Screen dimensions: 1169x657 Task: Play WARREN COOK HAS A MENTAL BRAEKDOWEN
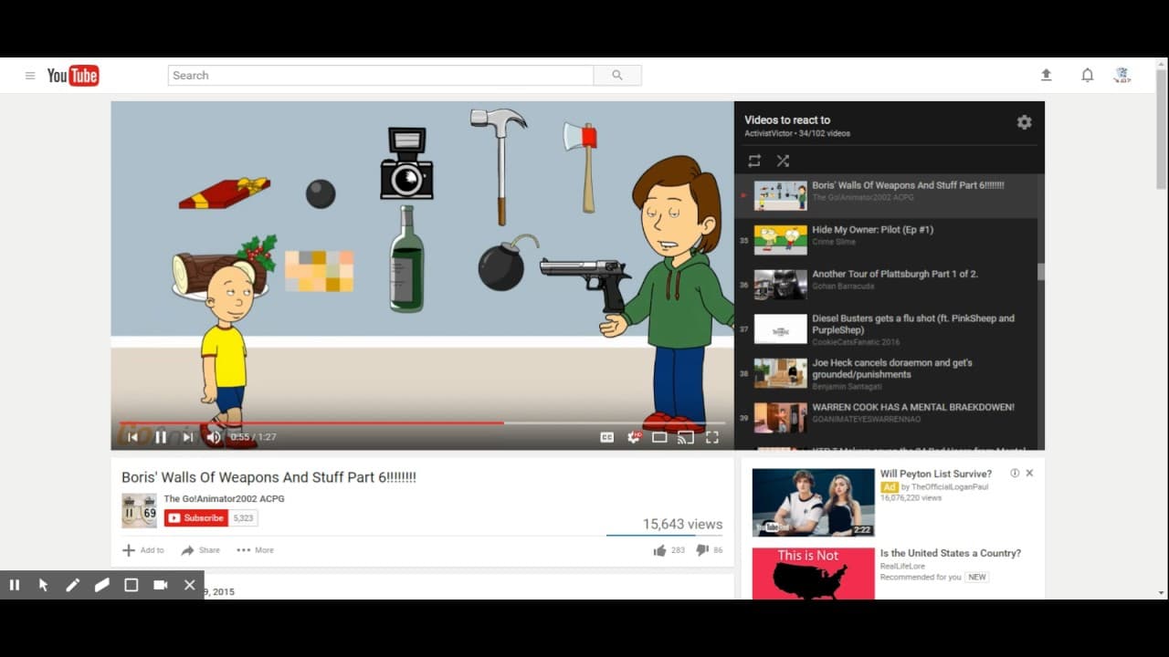click(x=913, y=407)
